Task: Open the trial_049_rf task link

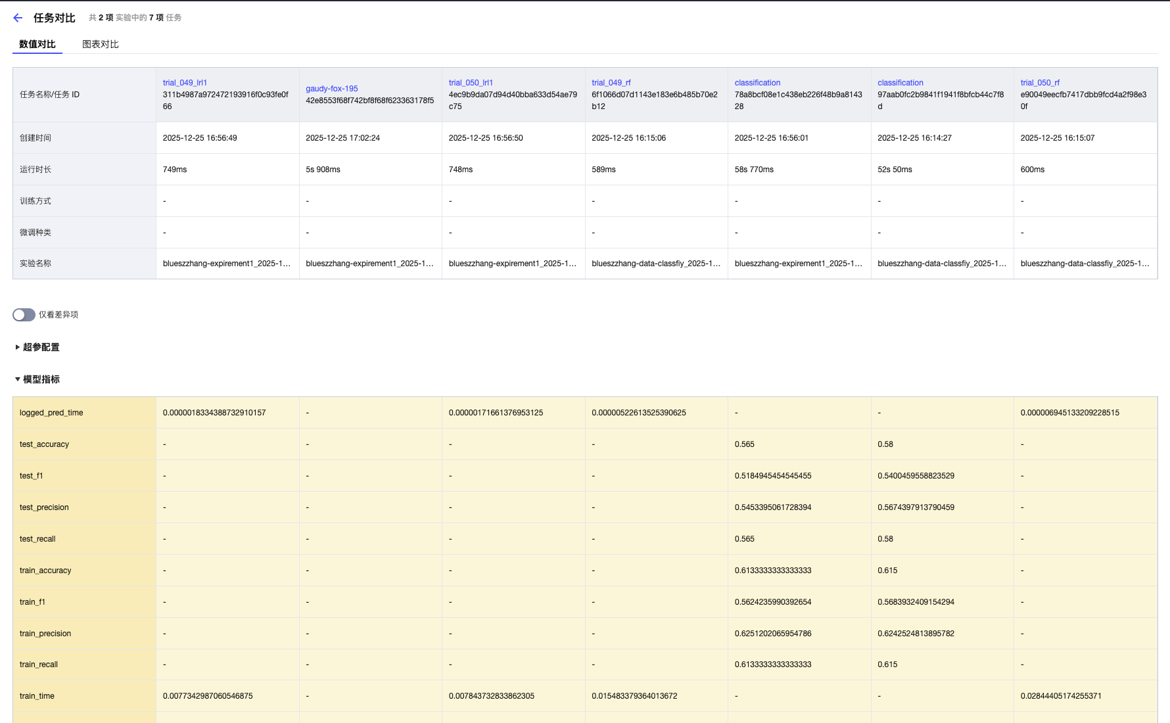Action: click(611, 83)
